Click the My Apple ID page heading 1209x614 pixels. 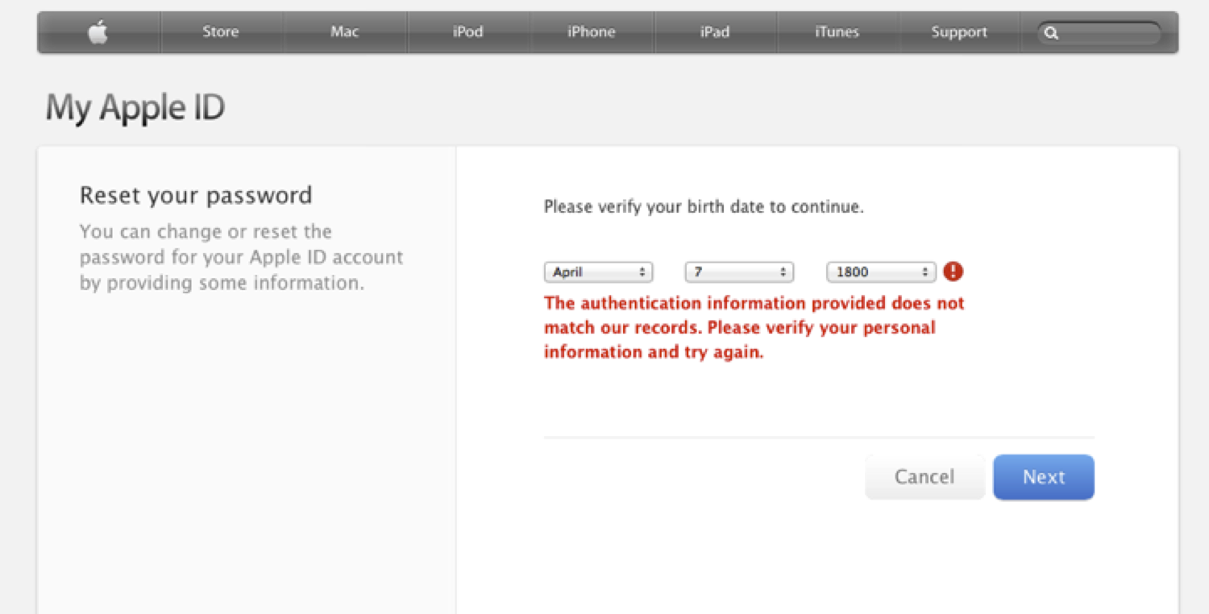point(135,107)
